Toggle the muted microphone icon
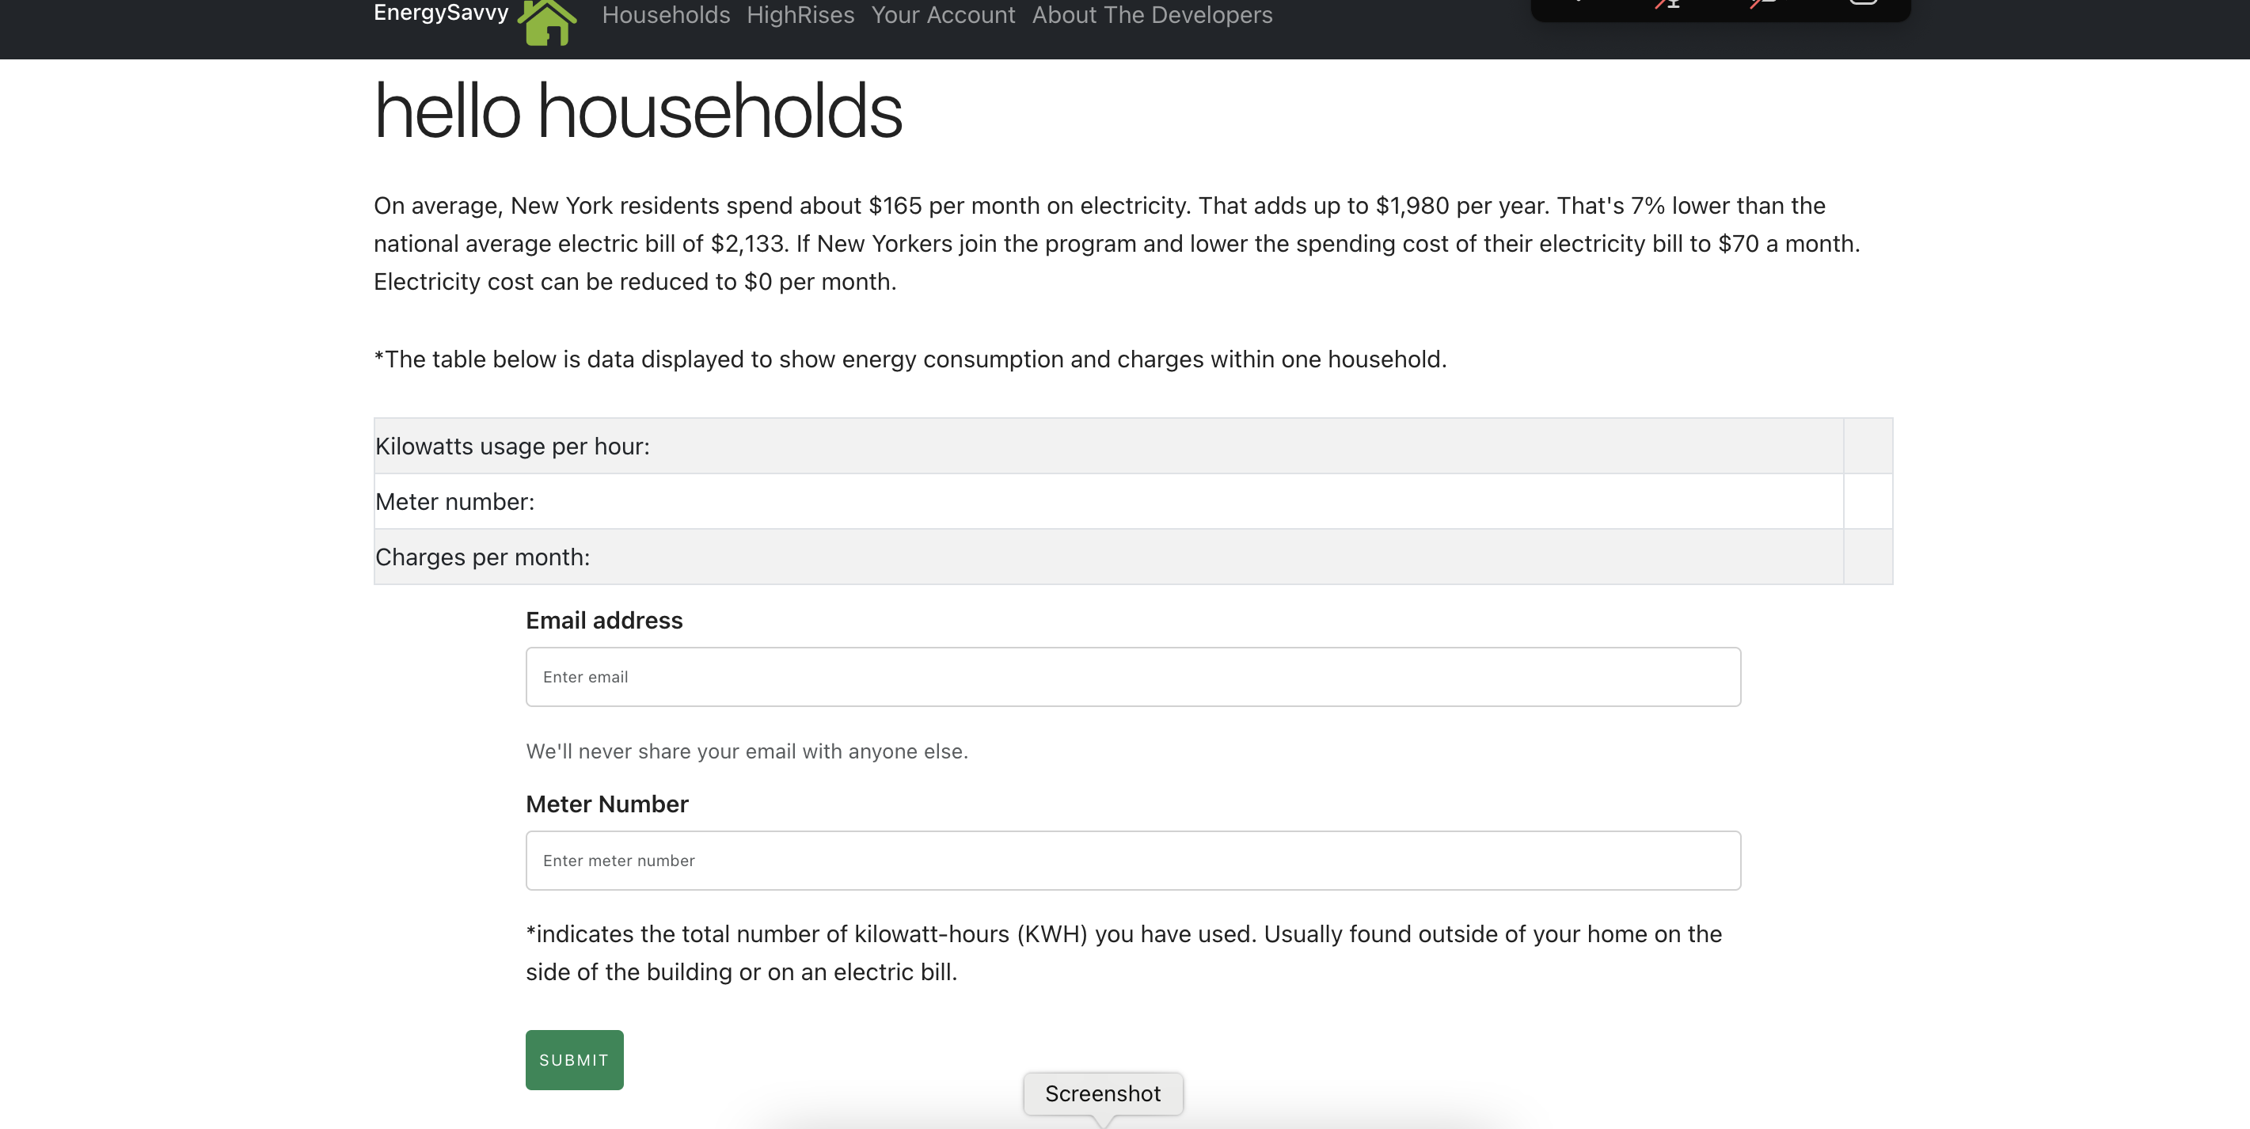Image resolution: width=2250 pixels, height=1129 pixels. 1669,5
